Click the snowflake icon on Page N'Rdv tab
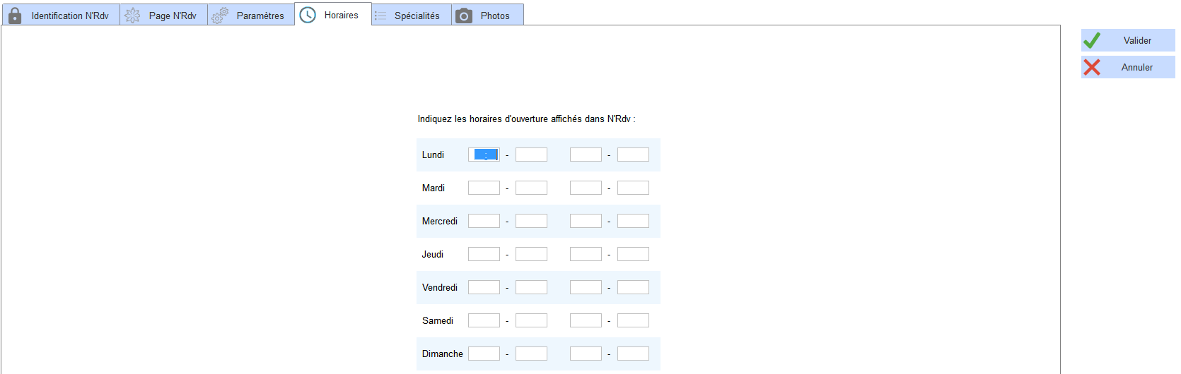This screenshot has width=1181, height=374. click(132, 16)
